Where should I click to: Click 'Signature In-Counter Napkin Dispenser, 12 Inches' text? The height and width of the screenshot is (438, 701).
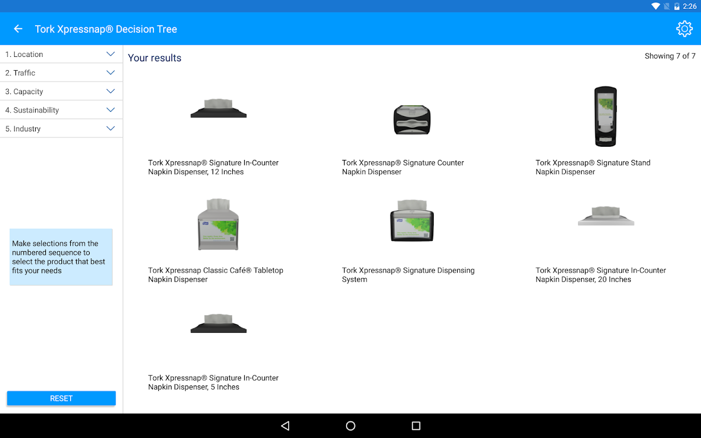pyautogui.click(x=214, y=167)
